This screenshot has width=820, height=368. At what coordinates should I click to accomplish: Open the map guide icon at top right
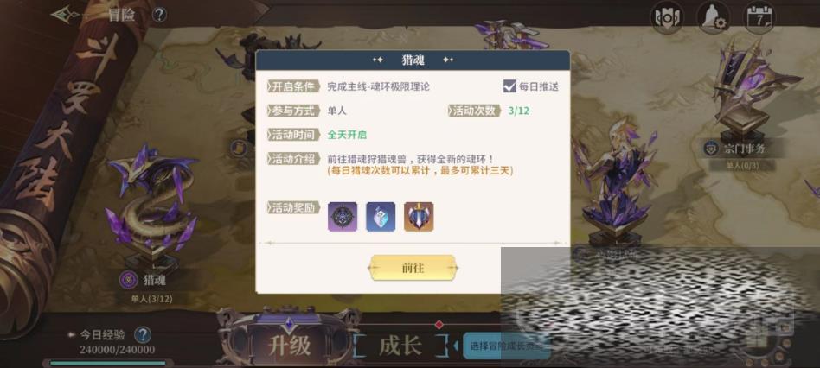(666, 17)
